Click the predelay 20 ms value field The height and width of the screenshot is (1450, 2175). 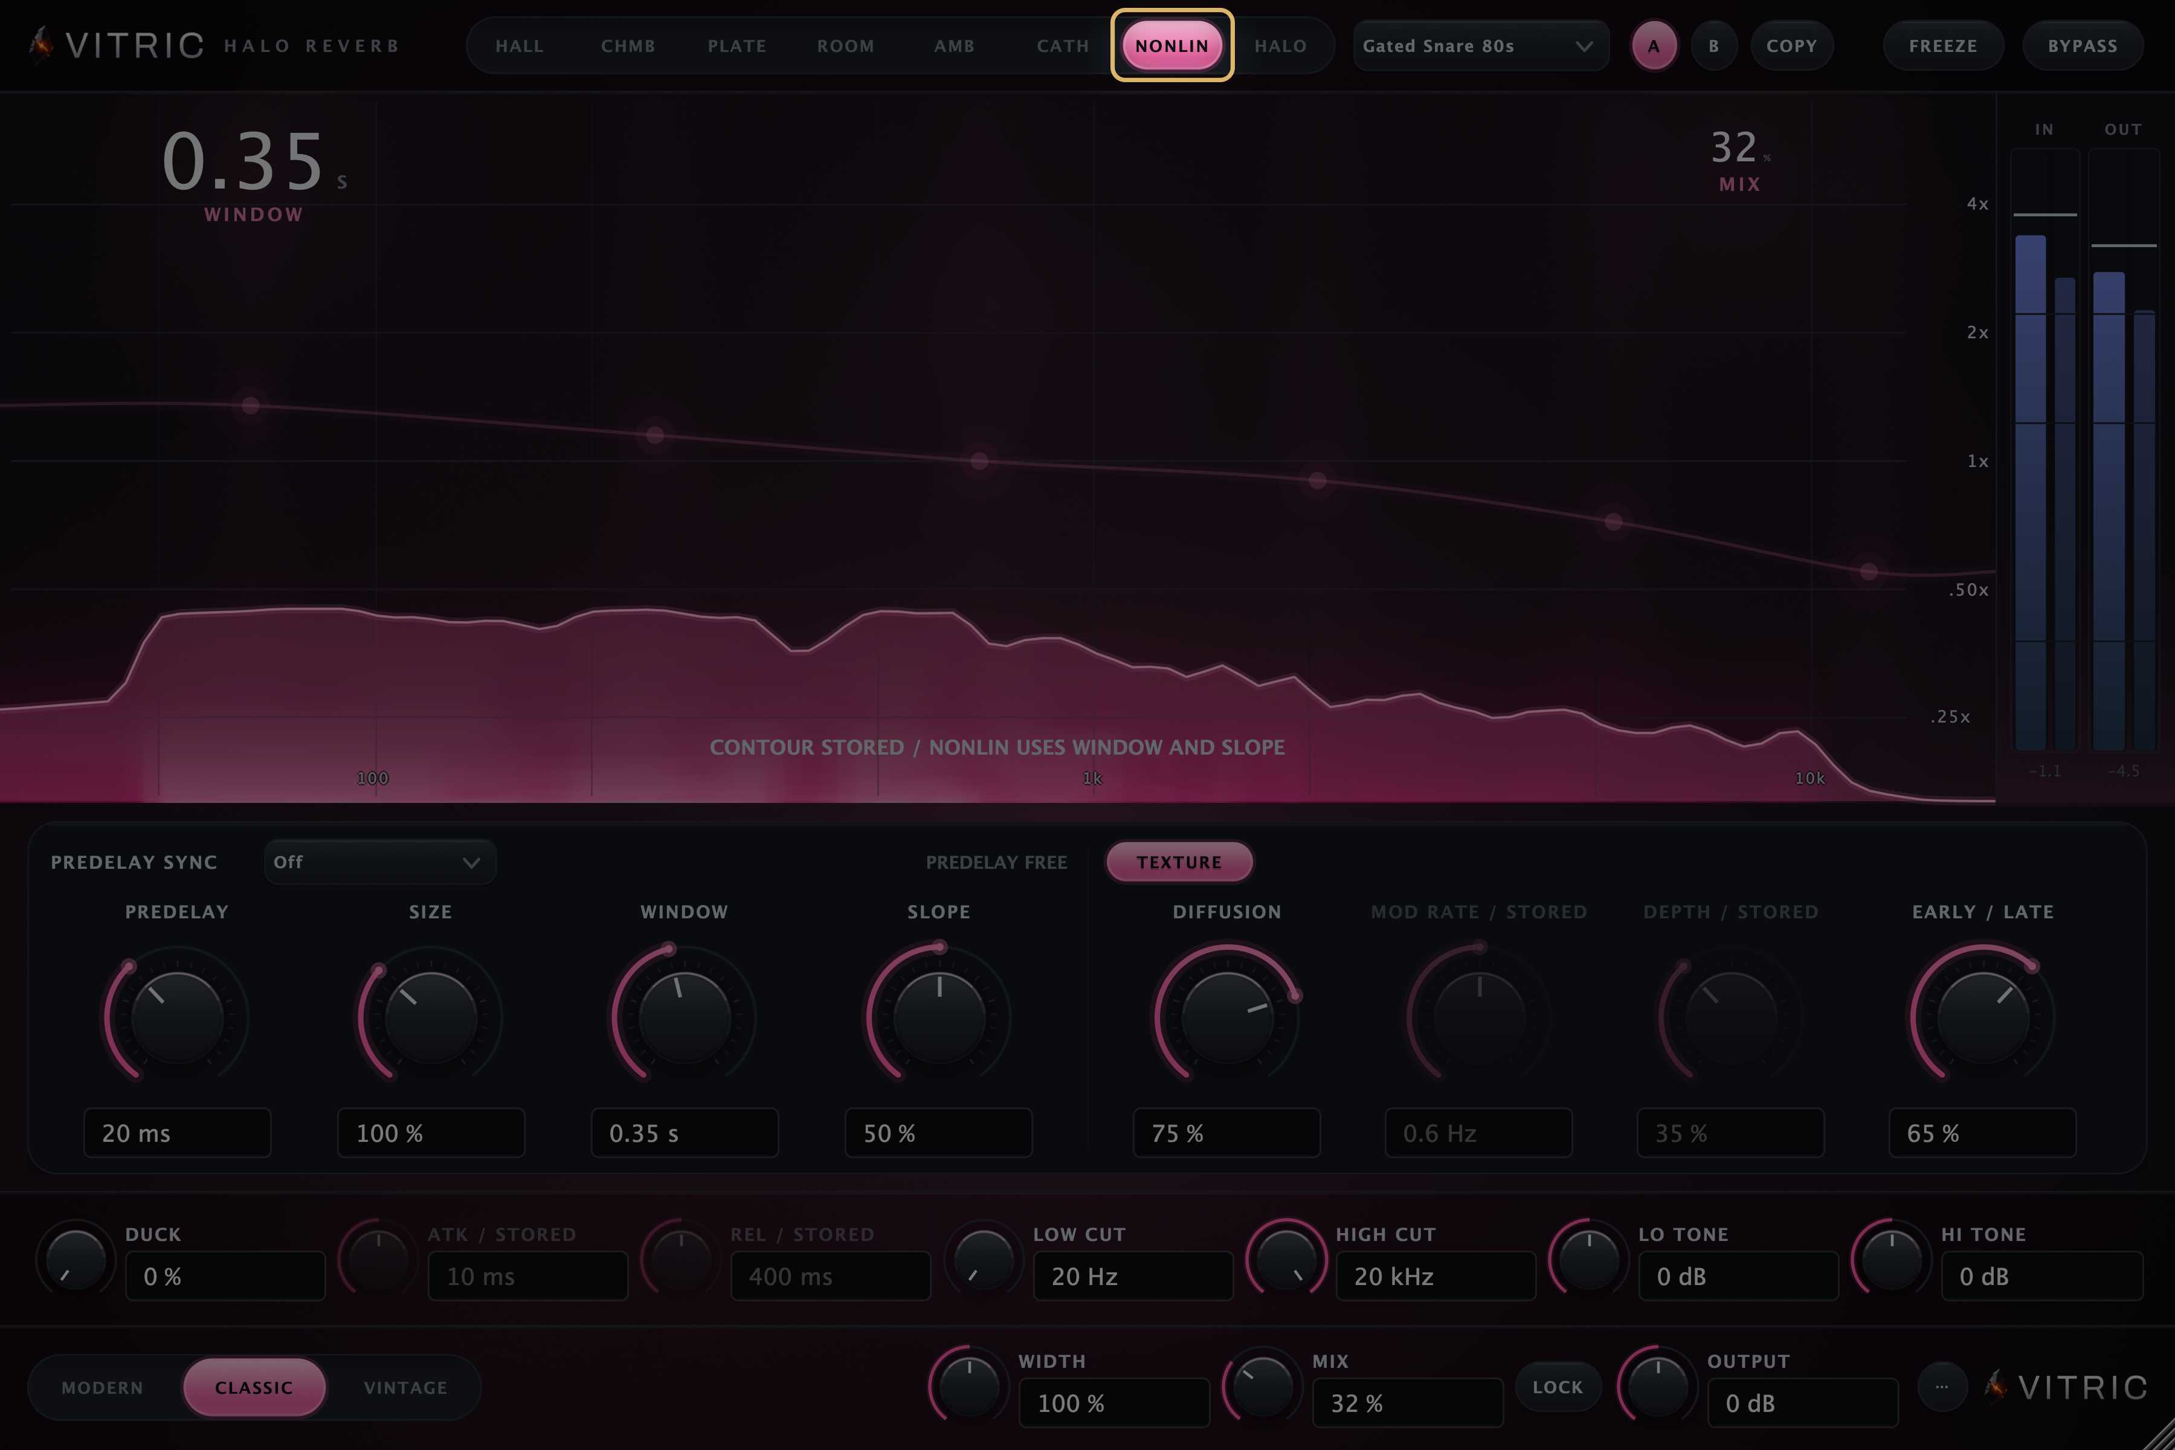(176, 1133)
